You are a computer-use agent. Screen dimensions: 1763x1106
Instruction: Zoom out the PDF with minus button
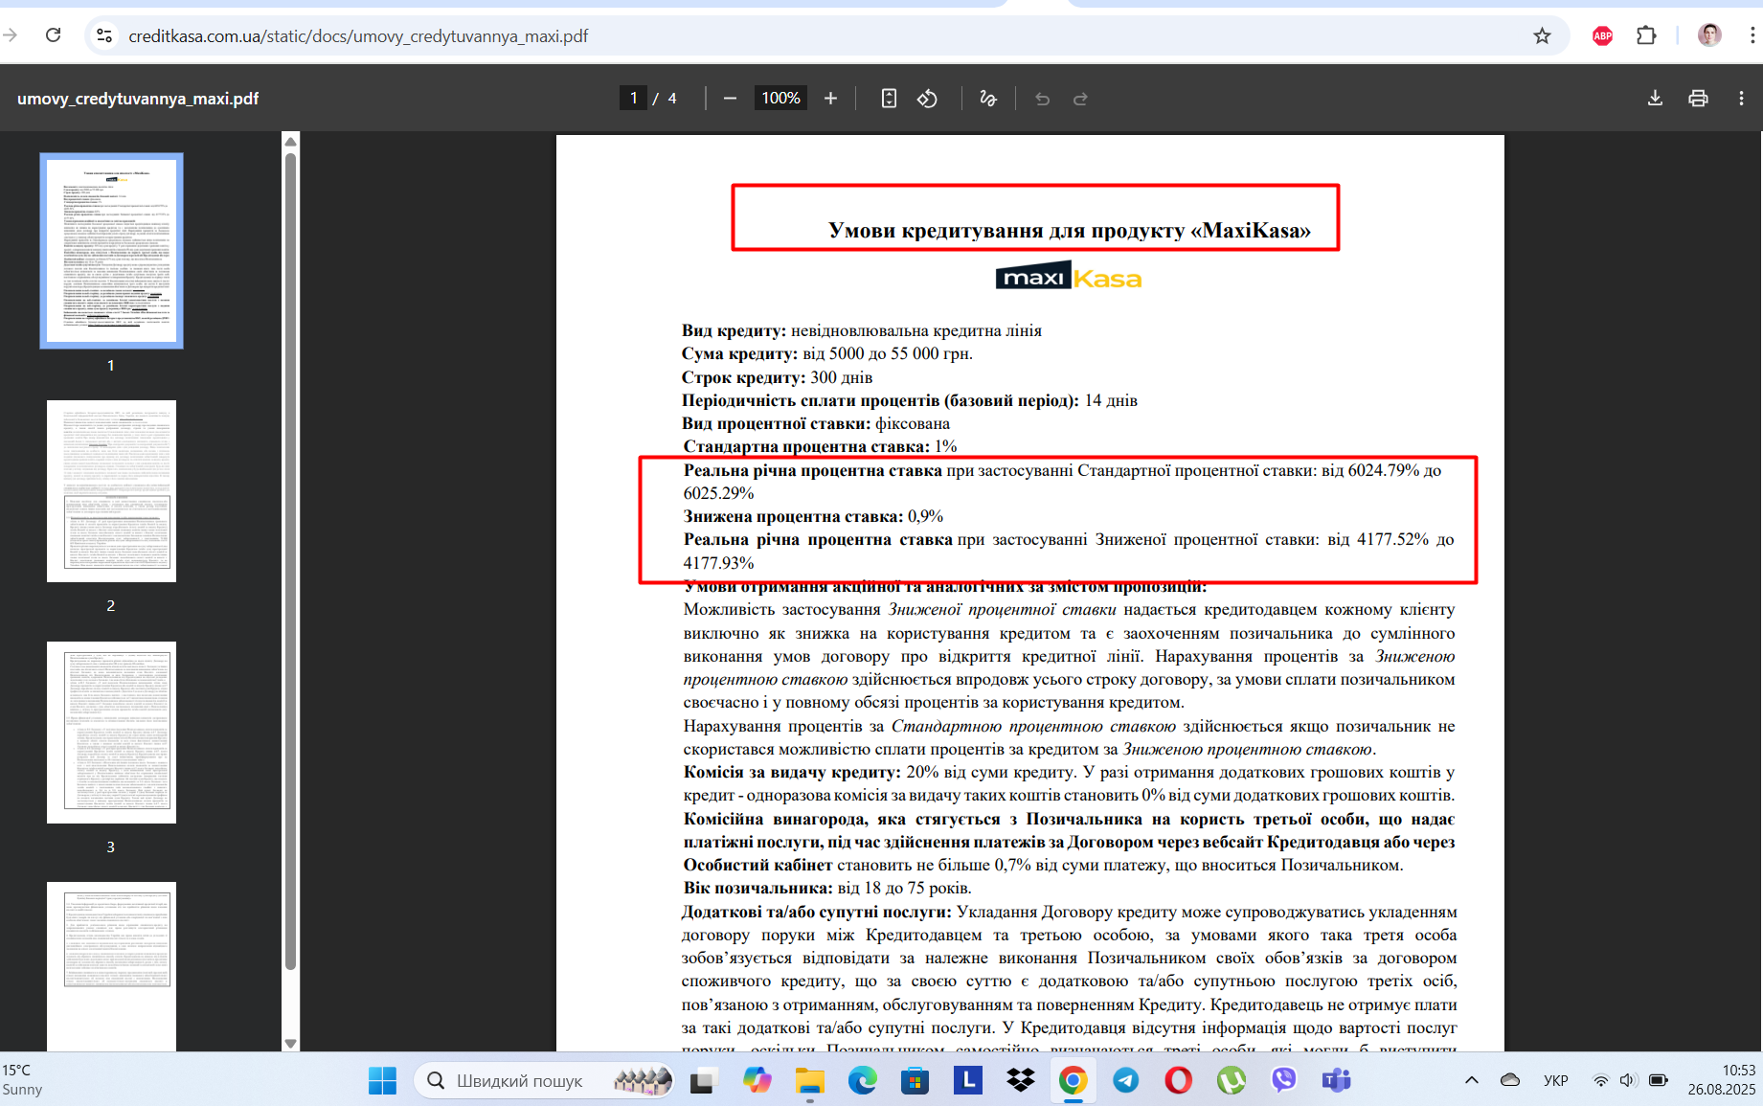coord(730,98)
